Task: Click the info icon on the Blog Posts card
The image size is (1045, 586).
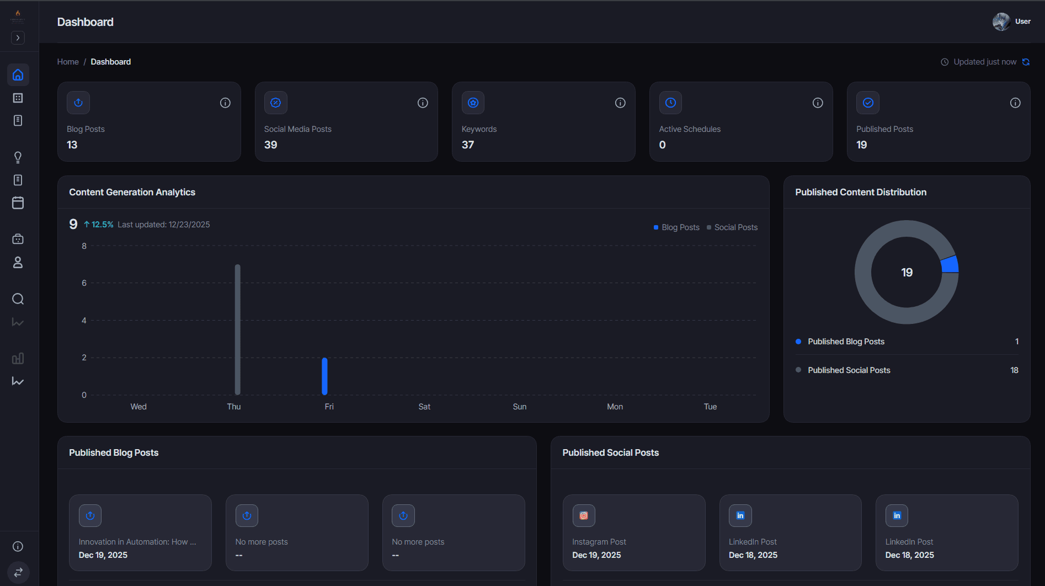Action: 225,103
